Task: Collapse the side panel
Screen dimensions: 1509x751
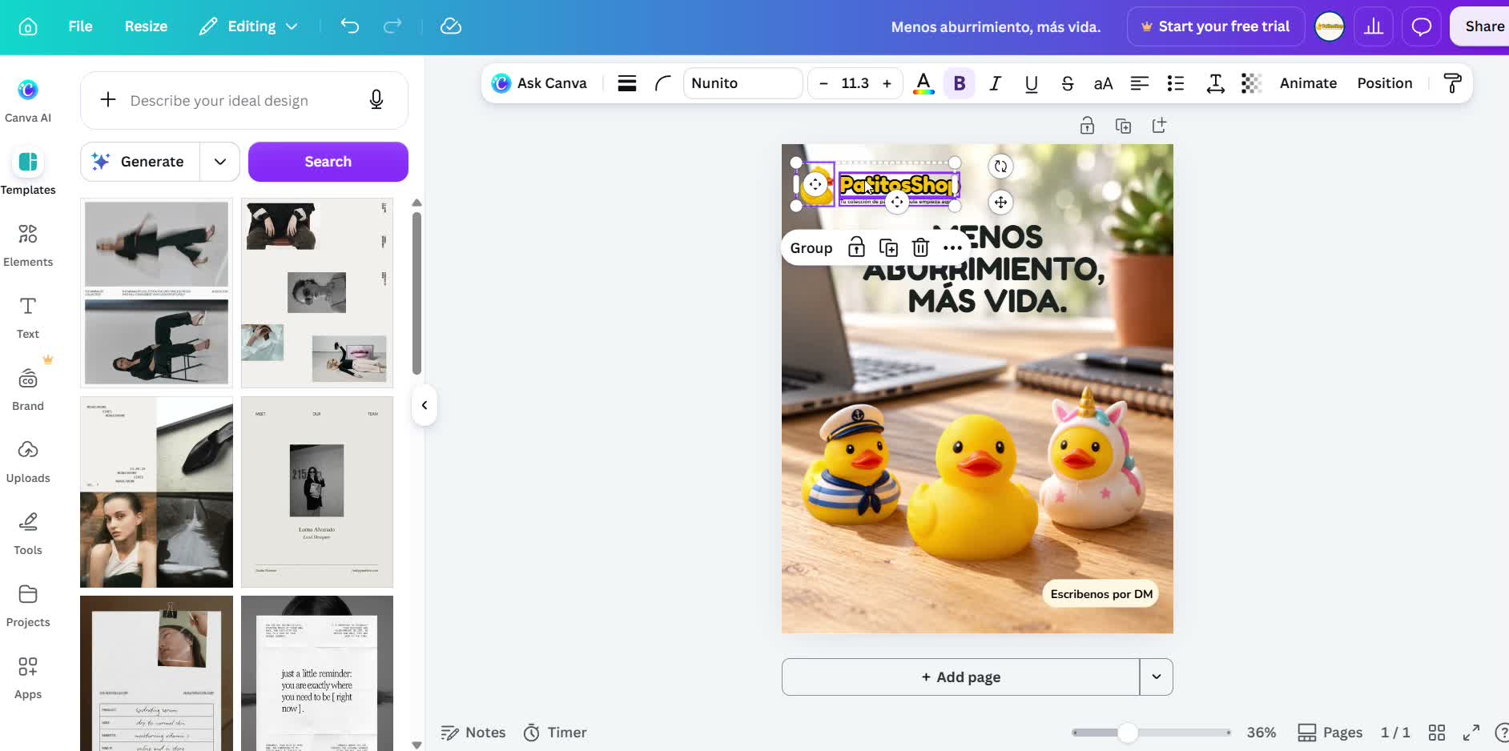Action: [425, 405]
